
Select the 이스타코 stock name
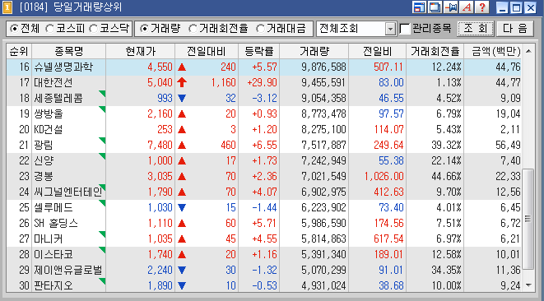(x=53, y=254)
